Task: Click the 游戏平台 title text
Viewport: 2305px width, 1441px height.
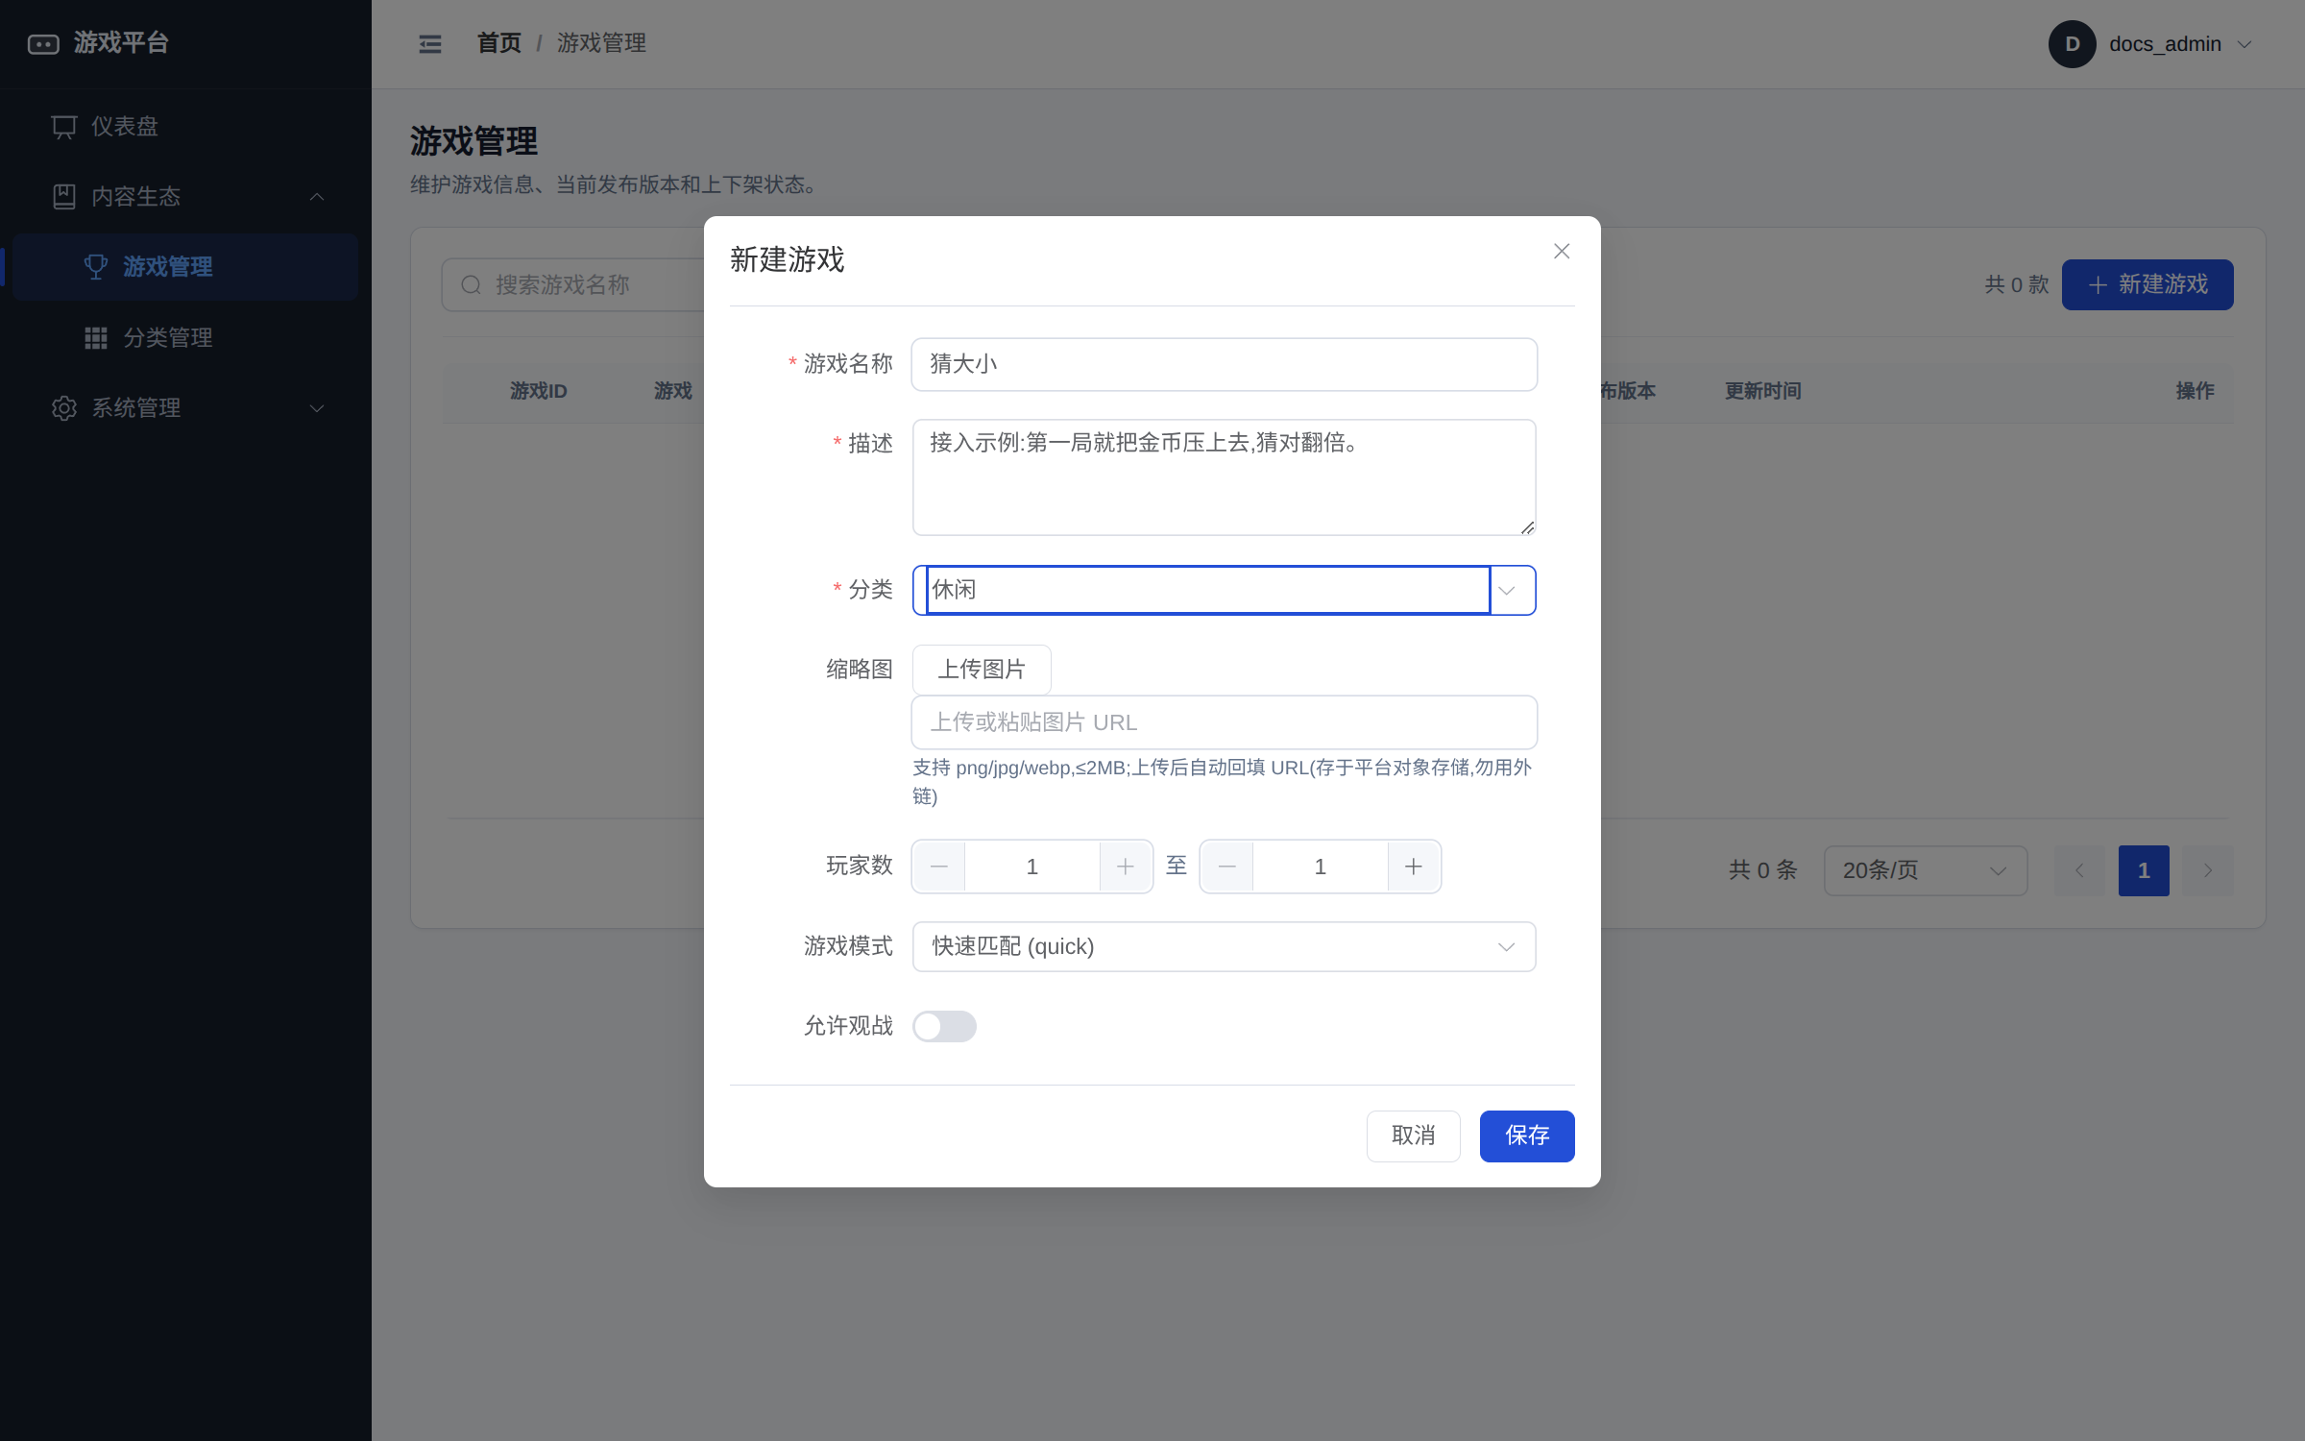Action: pyautogui.click(x=121, y=43)
